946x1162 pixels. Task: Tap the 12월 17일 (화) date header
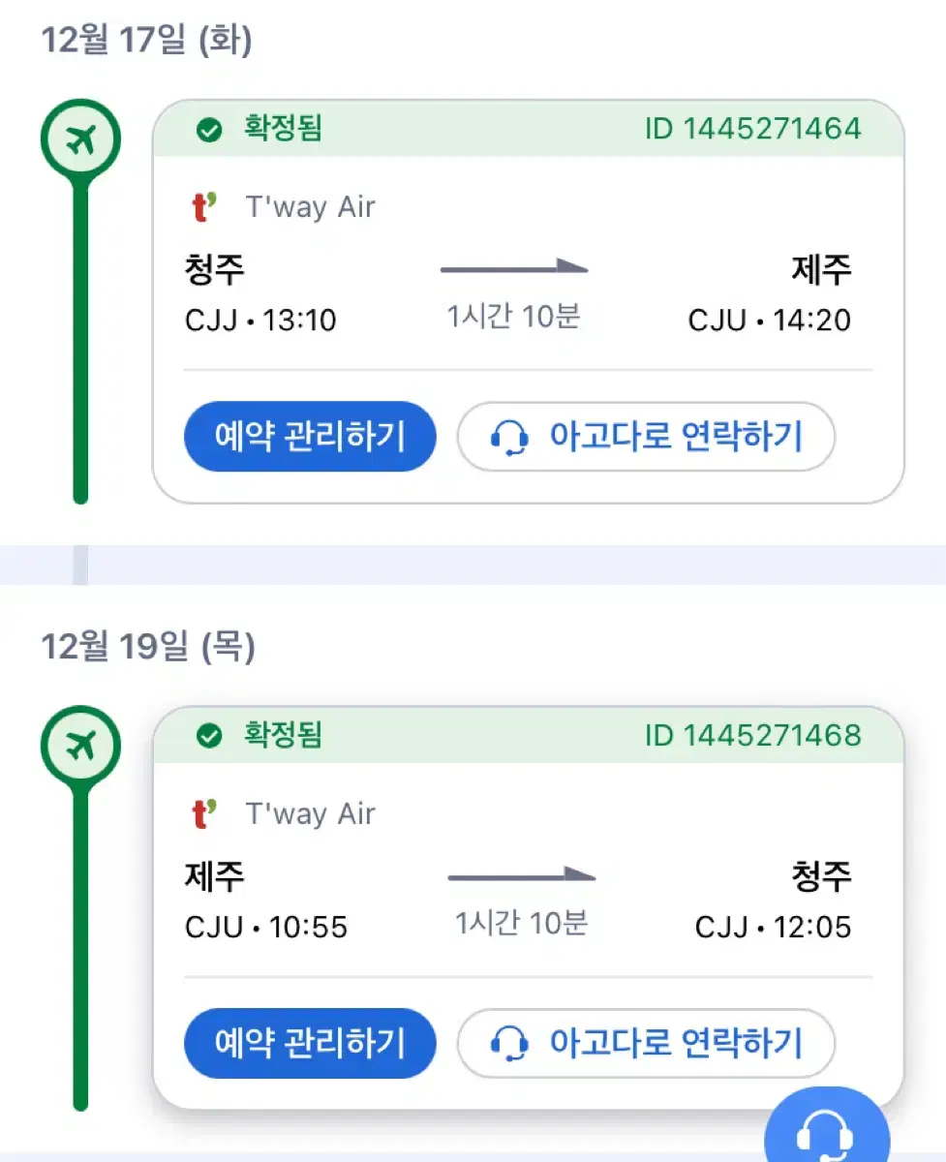click(146, 41)
